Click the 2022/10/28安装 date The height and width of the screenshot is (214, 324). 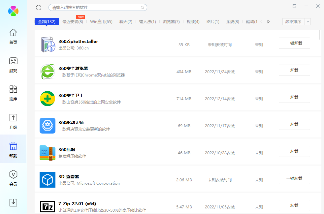click(x=220, y=153)
